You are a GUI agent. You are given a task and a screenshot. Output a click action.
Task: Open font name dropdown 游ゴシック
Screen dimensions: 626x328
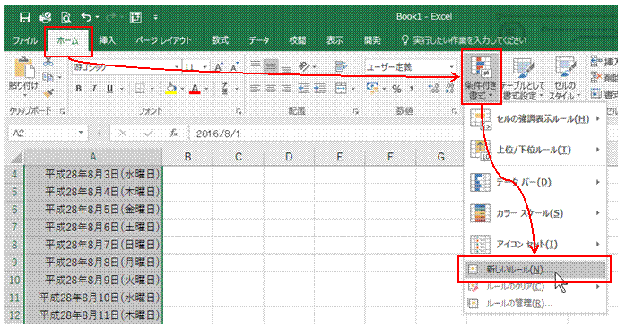point(177,67)
